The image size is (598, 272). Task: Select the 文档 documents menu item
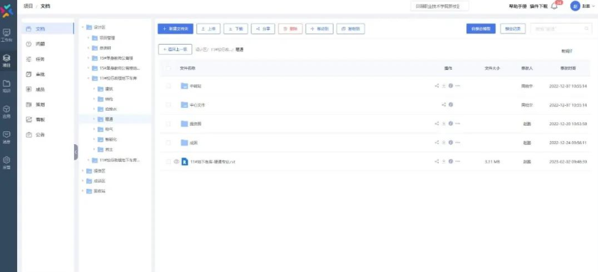point(48,28)
